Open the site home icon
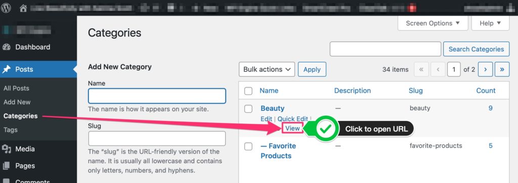Image resolution: width=518 pixels, height=183 pixels. 23,8
